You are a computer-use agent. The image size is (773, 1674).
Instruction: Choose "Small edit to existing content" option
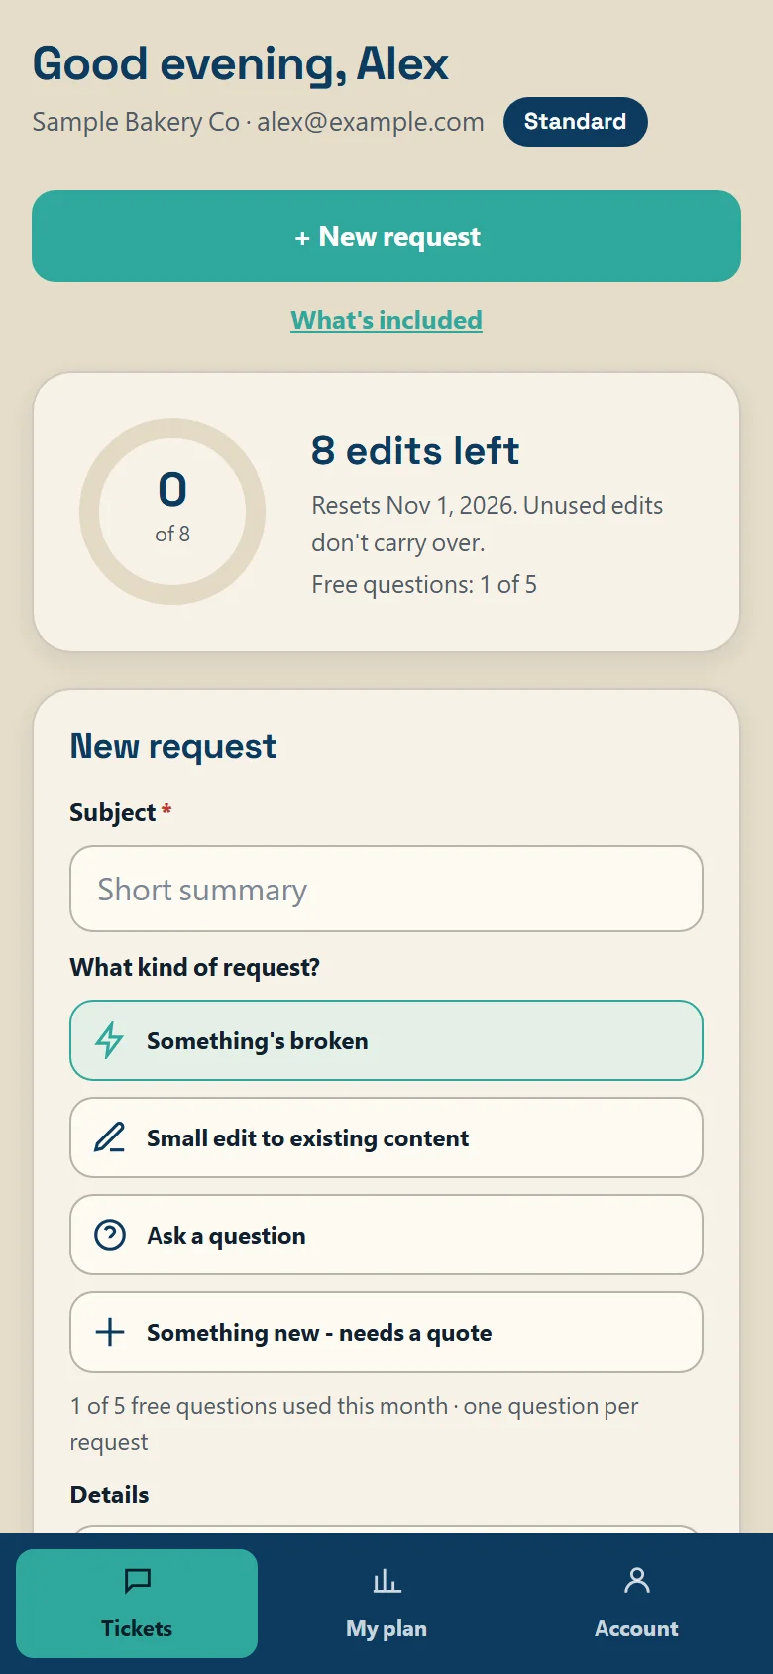pyautogui.click(x=386, y=1137)
